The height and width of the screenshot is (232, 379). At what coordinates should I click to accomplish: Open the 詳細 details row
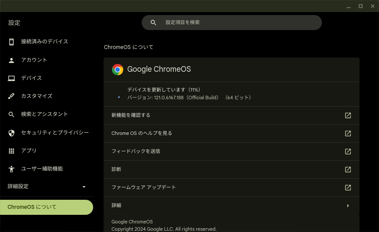click(x=231, y=206)
